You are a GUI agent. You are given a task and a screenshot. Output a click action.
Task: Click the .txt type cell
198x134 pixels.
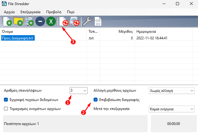[x=91, y=38]
